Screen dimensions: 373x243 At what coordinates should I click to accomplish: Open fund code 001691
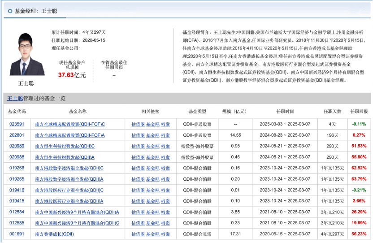17,234
